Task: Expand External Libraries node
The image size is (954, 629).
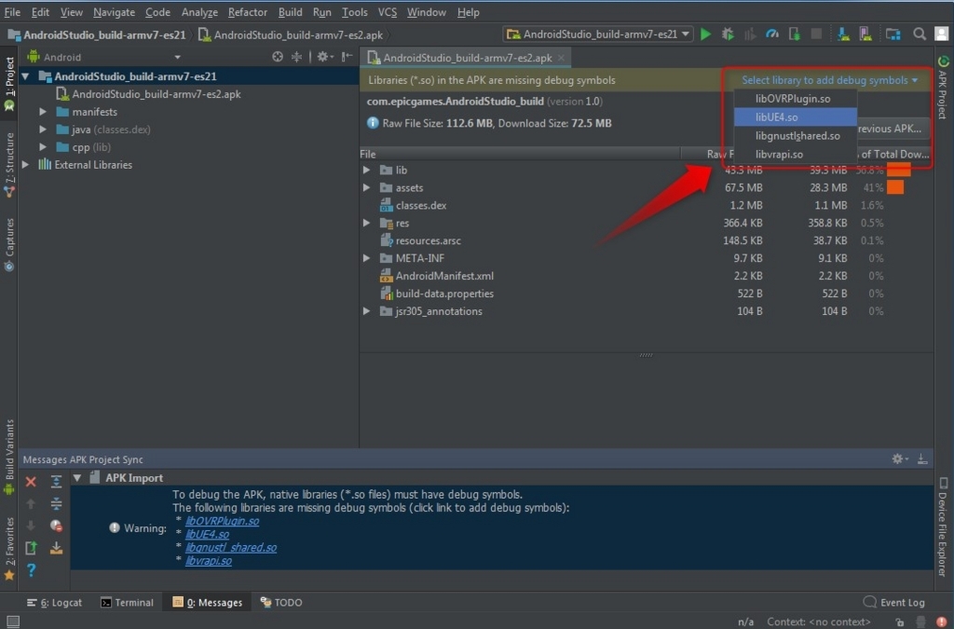Action: point(25,165)
